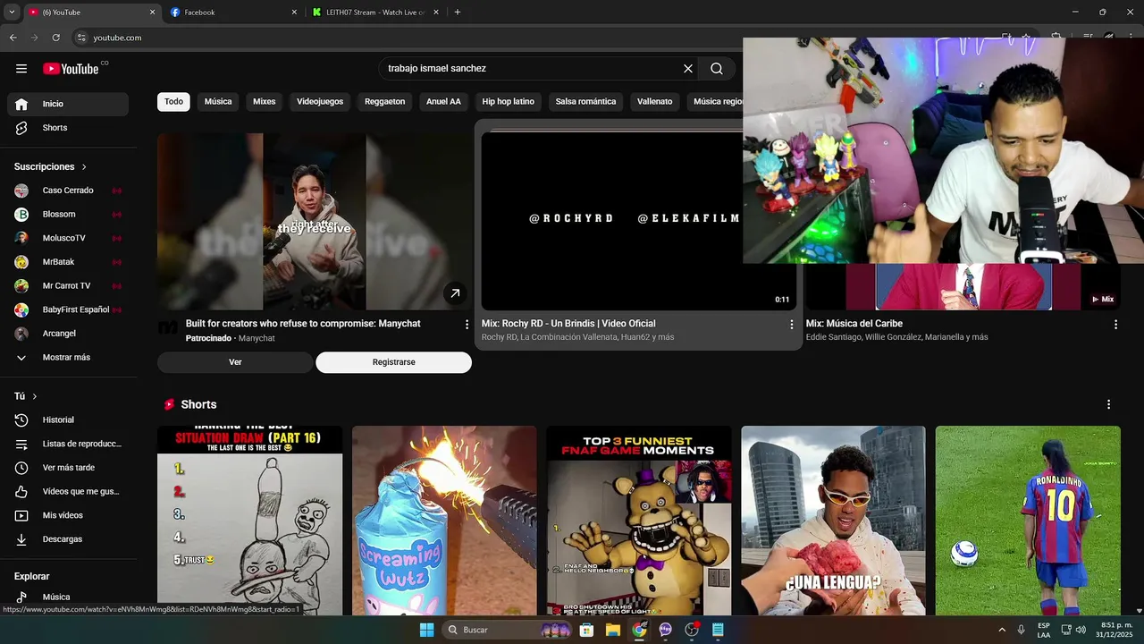1144x644 pixels.
Task: Open the BabyFirst Español subscription channel
Action: (68, 309)
